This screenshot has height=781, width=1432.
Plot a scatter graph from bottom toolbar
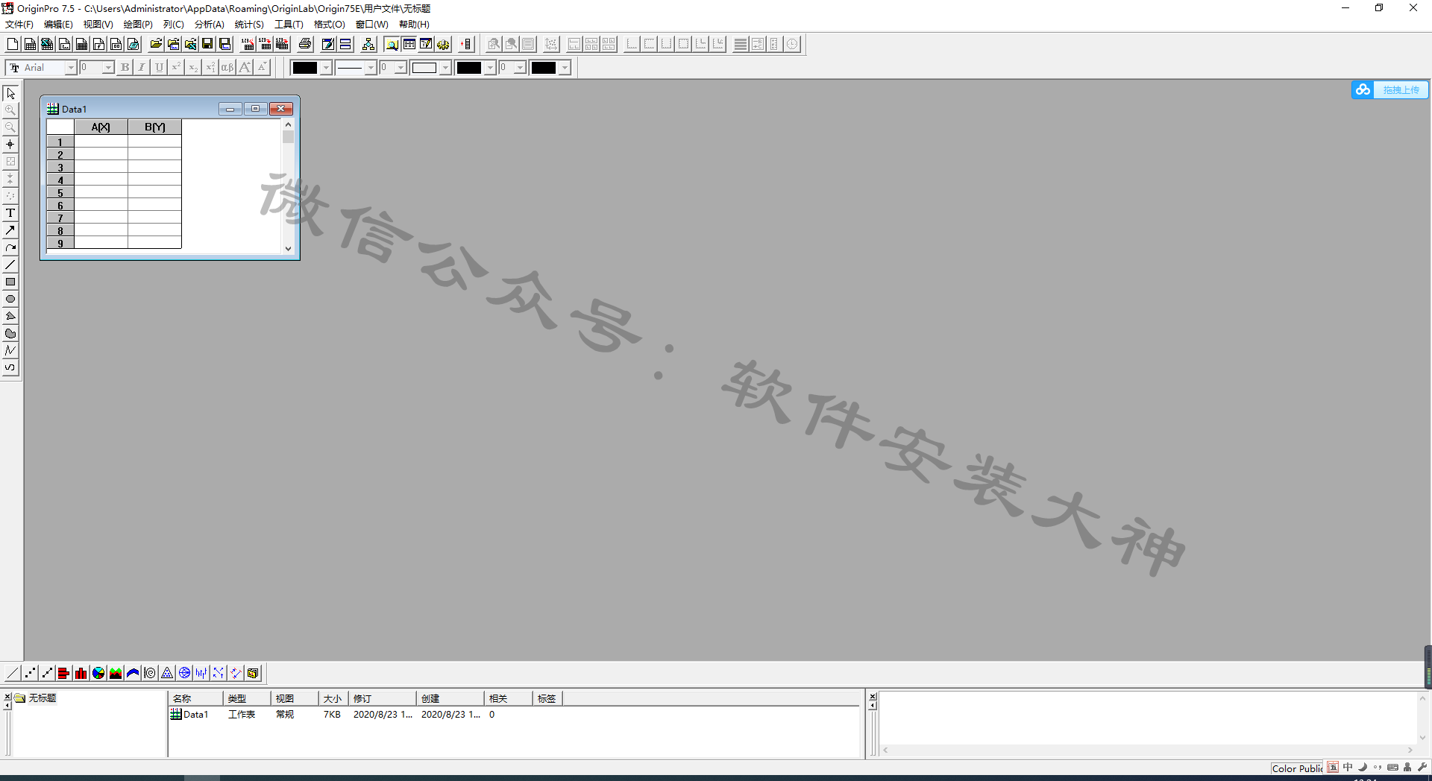[x=30, y=673]
